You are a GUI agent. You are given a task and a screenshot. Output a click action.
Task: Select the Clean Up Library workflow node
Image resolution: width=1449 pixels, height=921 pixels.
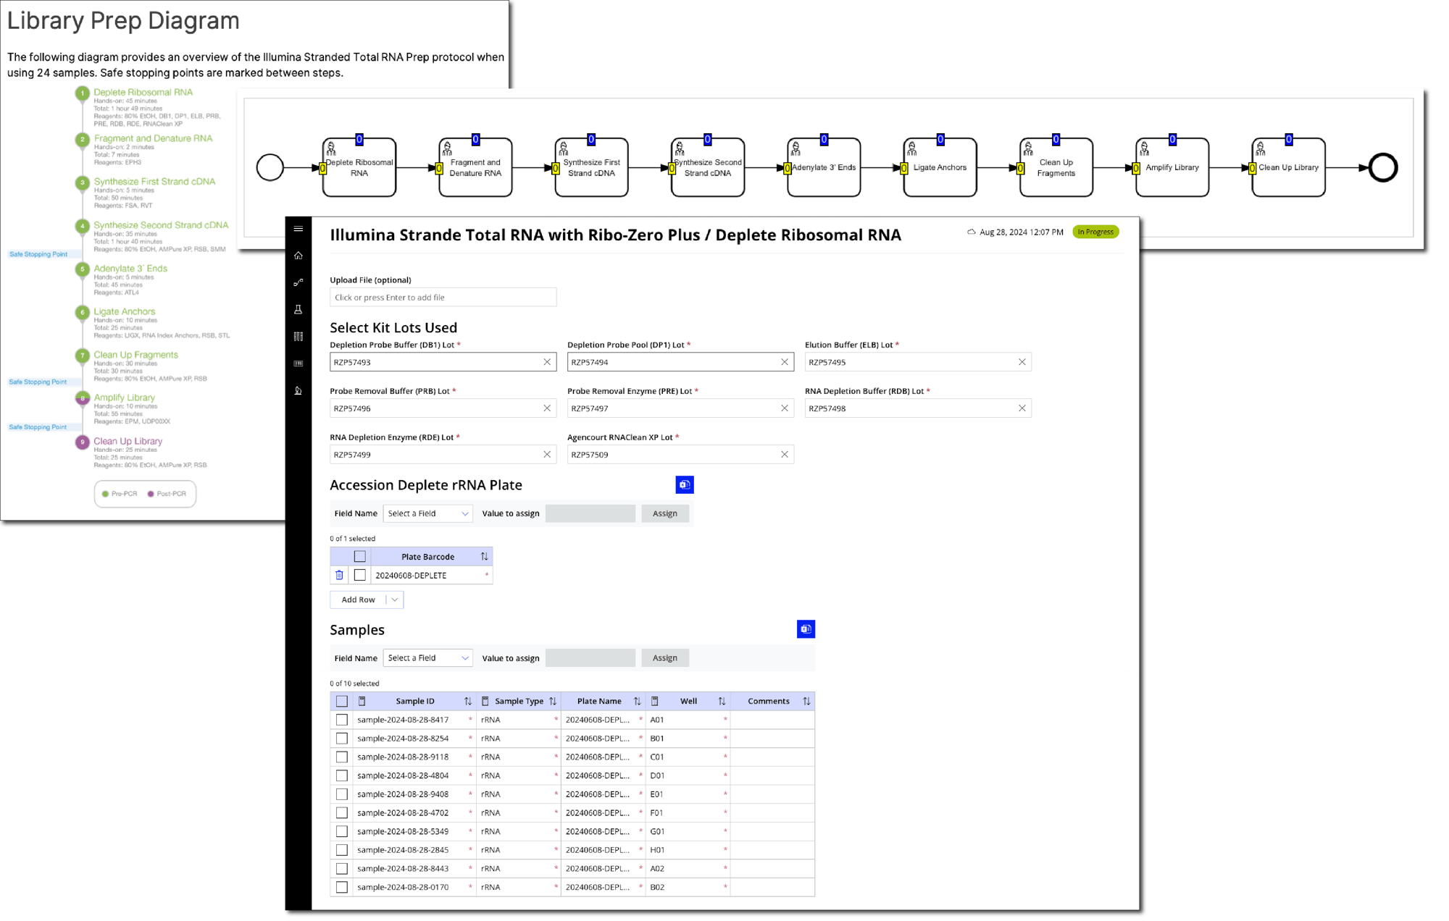pyautogui.click(x=1288, y=167)
